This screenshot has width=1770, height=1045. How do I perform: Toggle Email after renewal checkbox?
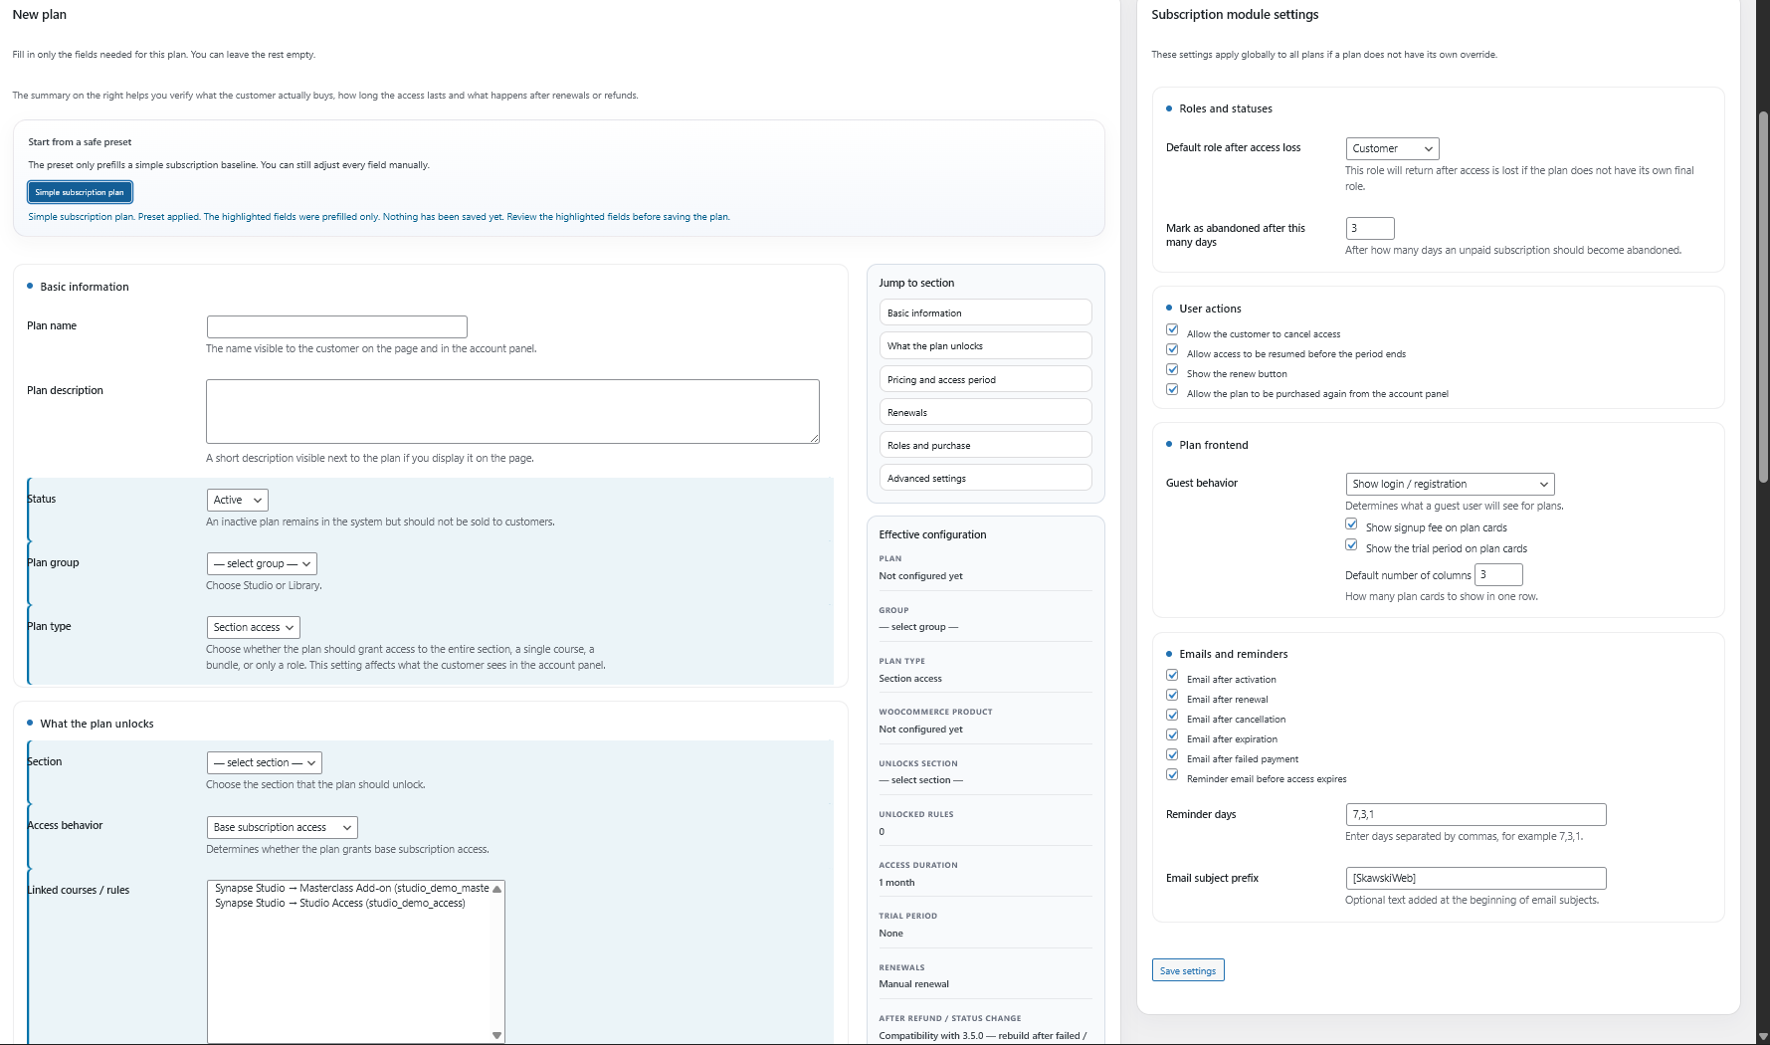1172,695
